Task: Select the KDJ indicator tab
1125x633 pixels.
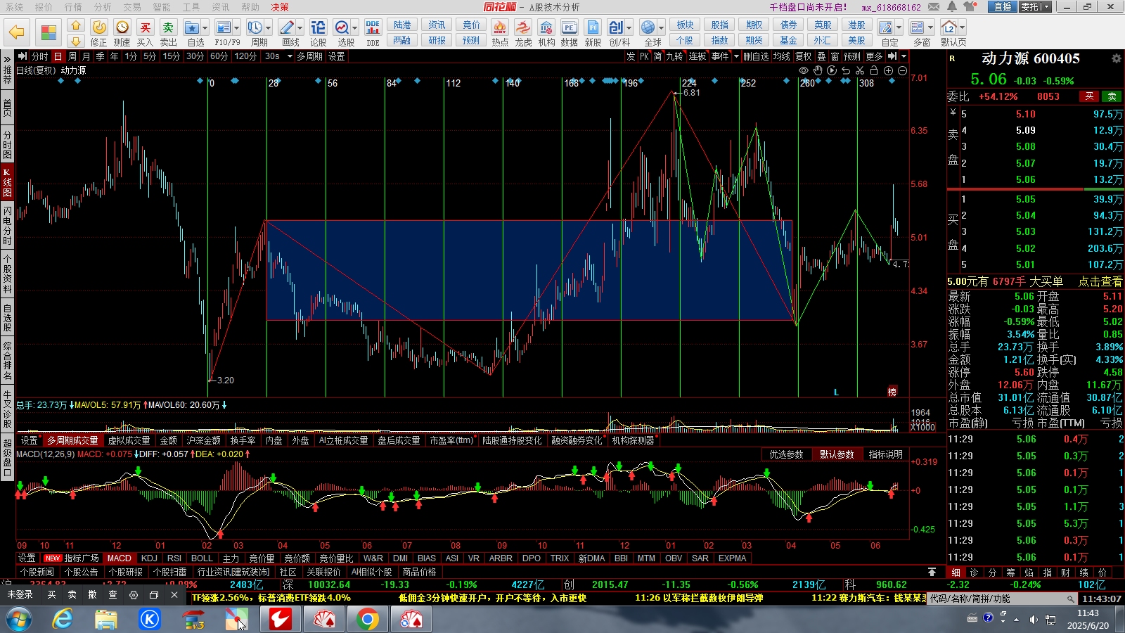Action: coord(149,558)
